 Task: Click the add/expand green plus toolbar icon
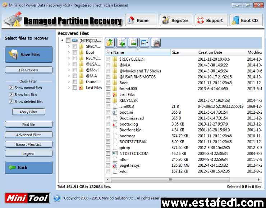[x=121, y=43]
